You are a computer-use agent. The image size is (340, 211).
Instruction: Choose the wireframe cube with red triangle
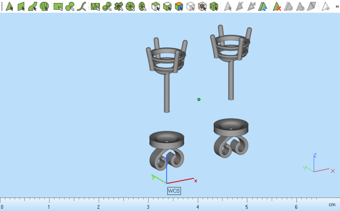tap(202, 6)
